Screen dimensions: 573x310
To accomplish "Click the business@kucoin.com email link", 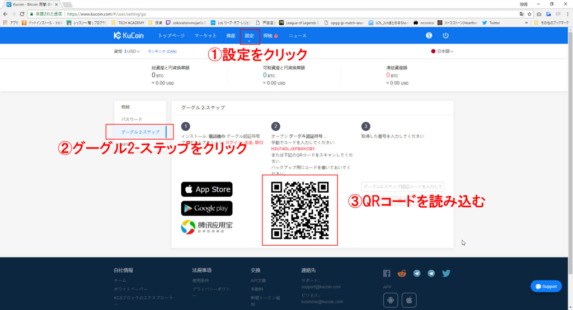I will point(322,302).
